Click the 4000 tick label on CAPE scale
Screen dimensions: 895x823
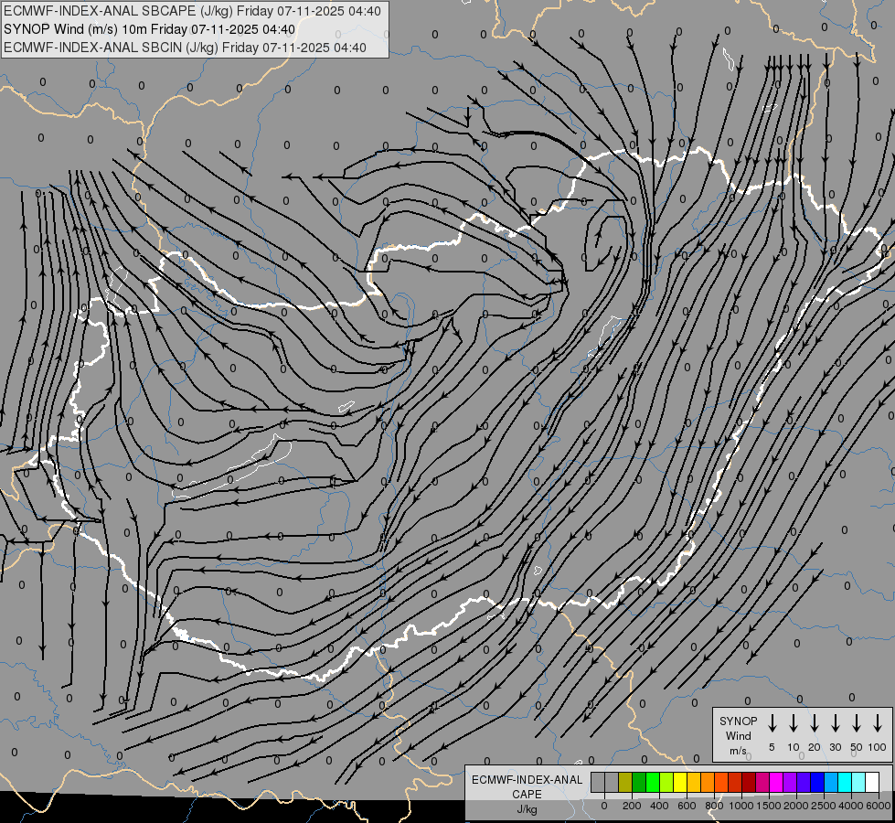[851, 806]
